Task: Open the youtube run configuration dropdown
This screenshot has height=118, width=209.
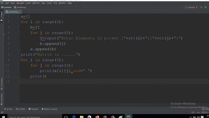Action: pos(191,7)
